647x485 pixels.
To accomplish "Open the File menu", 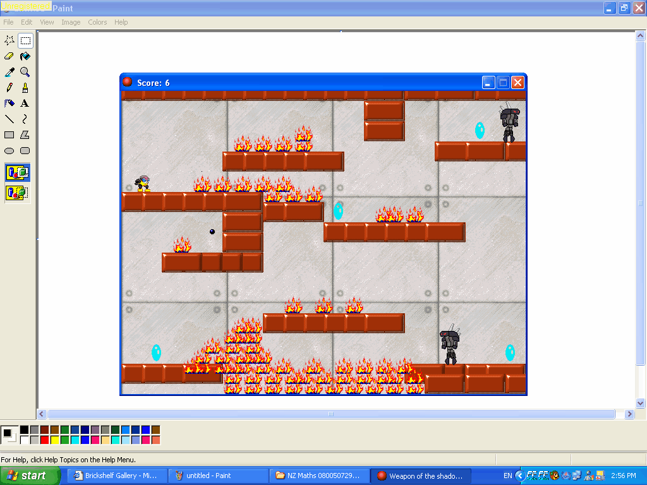I will [x=8, y=22].
